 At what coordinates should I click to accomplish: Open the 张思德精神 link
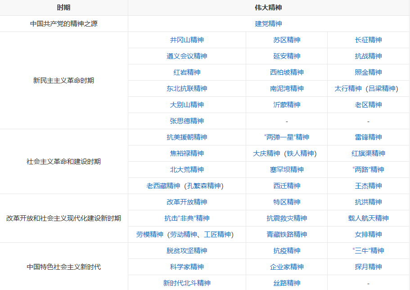187,121
